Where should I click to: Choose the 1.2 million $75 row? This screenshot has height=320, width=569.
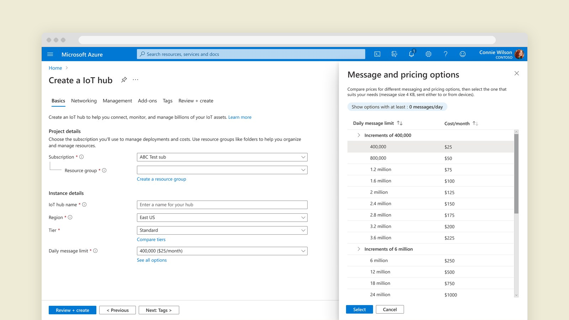pos(431,170)
